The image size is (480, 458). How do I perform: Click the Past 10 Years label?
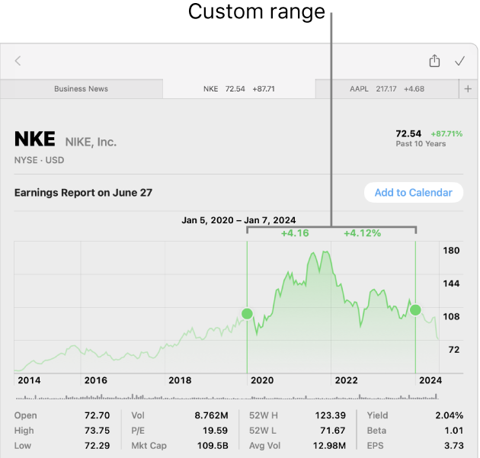click(421, 143)
